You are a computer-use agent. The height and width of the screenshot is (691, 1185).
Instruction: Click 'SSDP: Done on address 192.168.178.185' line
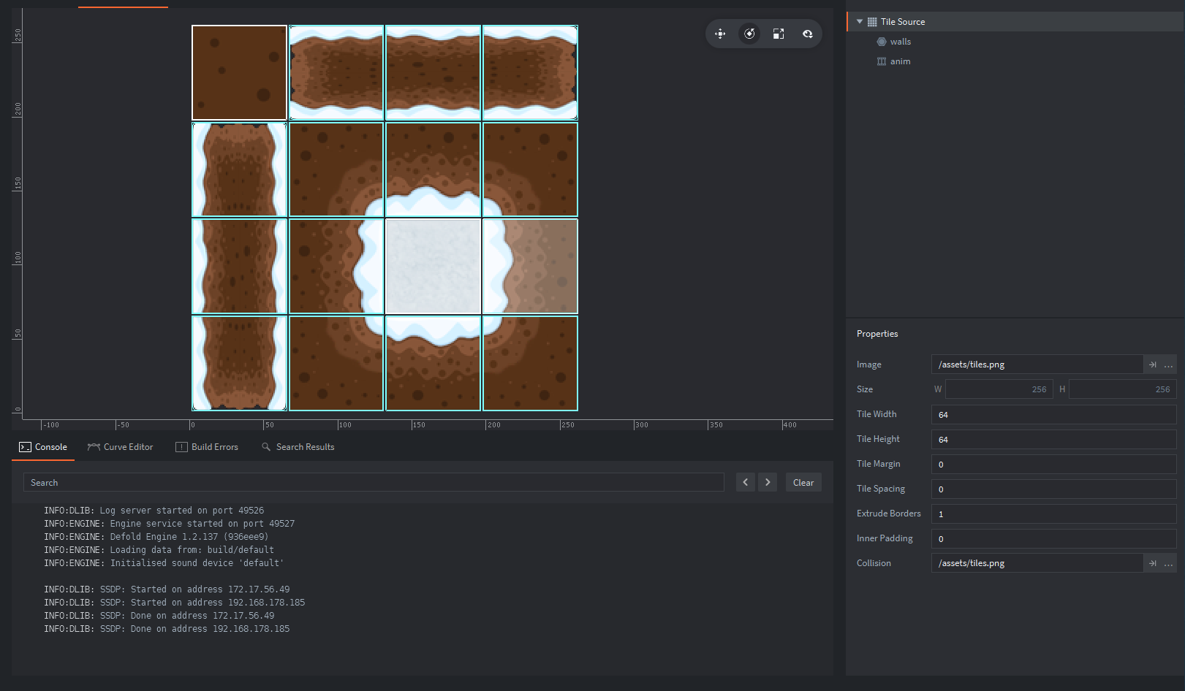[167, 629]
